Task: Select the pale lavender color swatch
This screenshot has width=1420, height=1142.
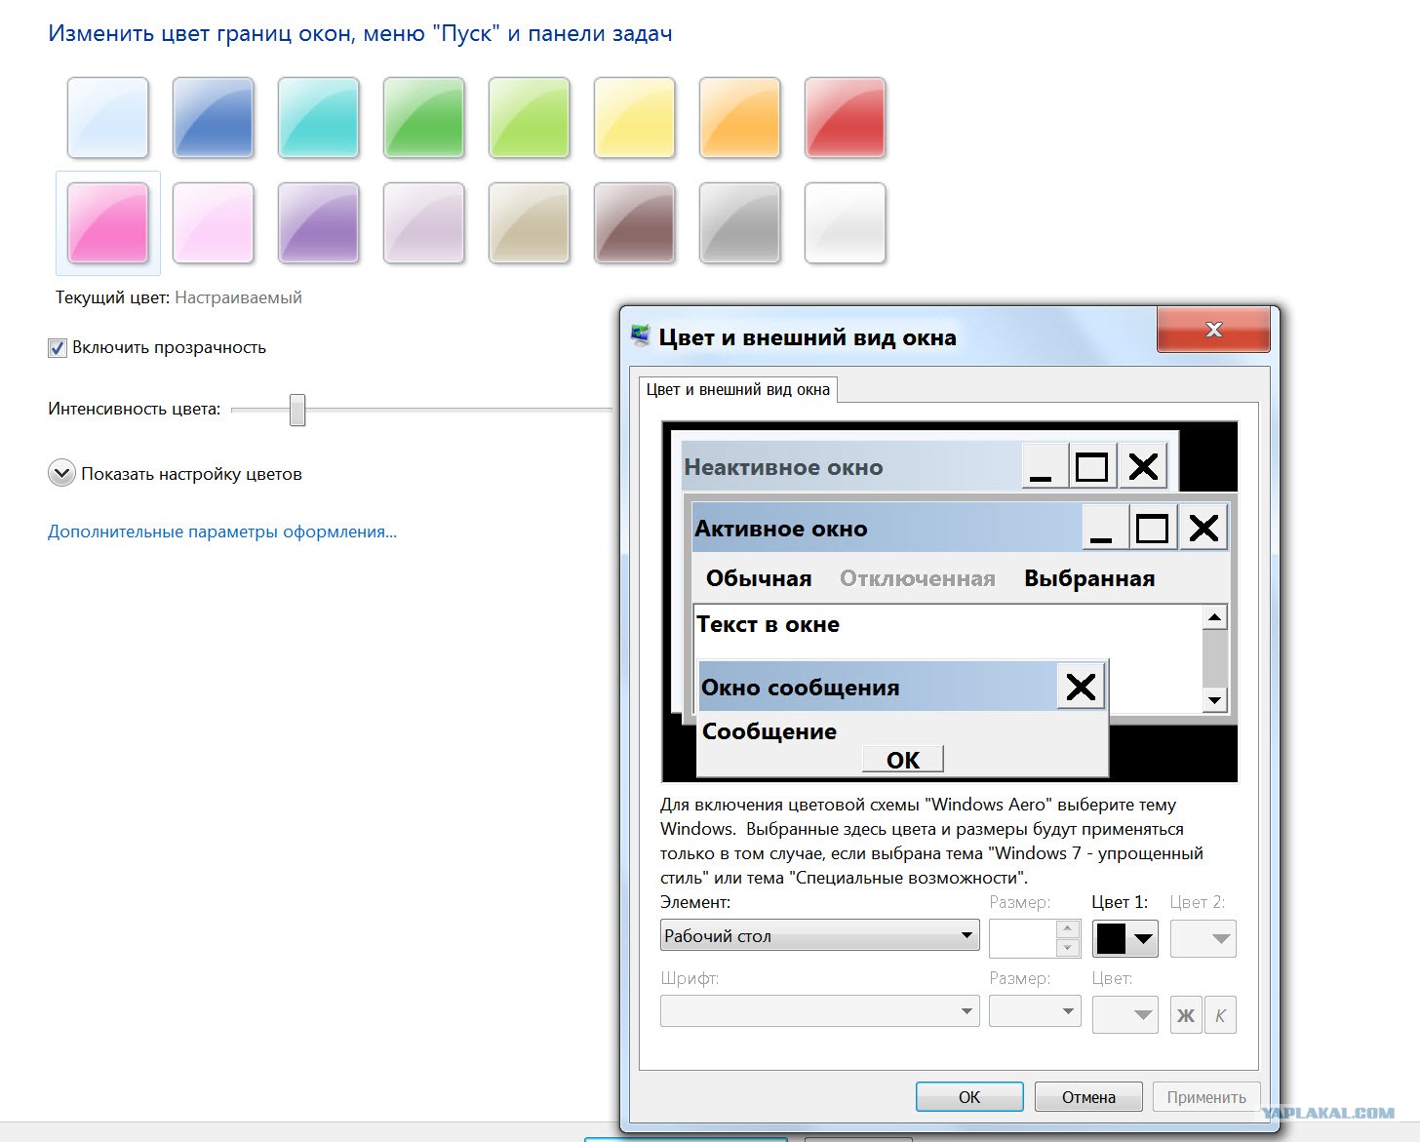Action: point(424,223)
